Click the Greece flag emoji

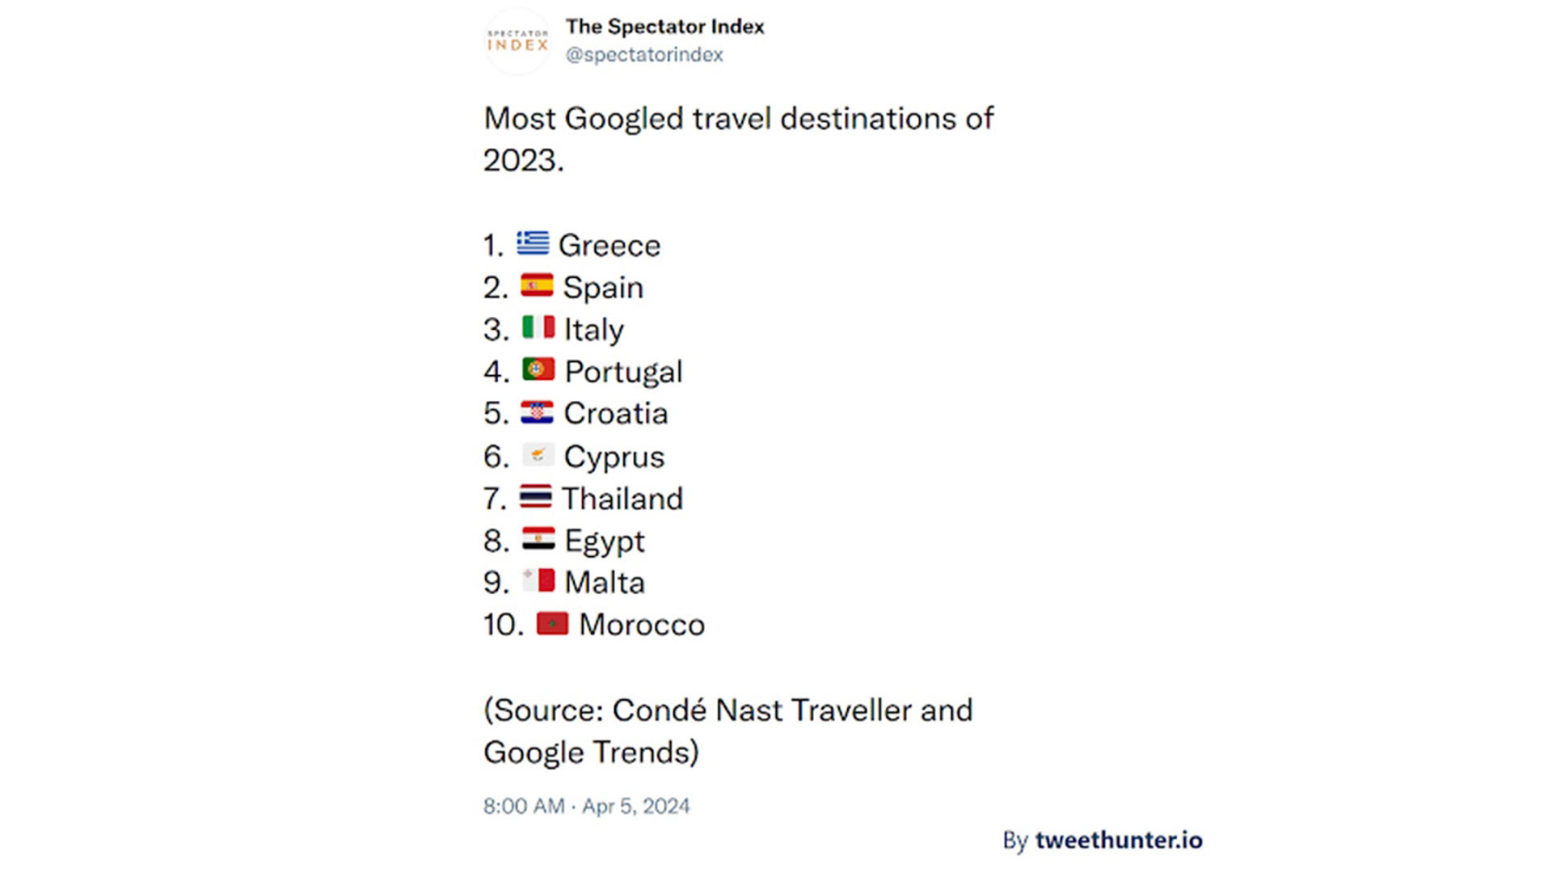coord(533,242)
